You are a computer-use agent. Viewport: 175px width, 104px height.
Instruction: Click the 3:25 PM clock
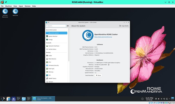tap(149, 99)
